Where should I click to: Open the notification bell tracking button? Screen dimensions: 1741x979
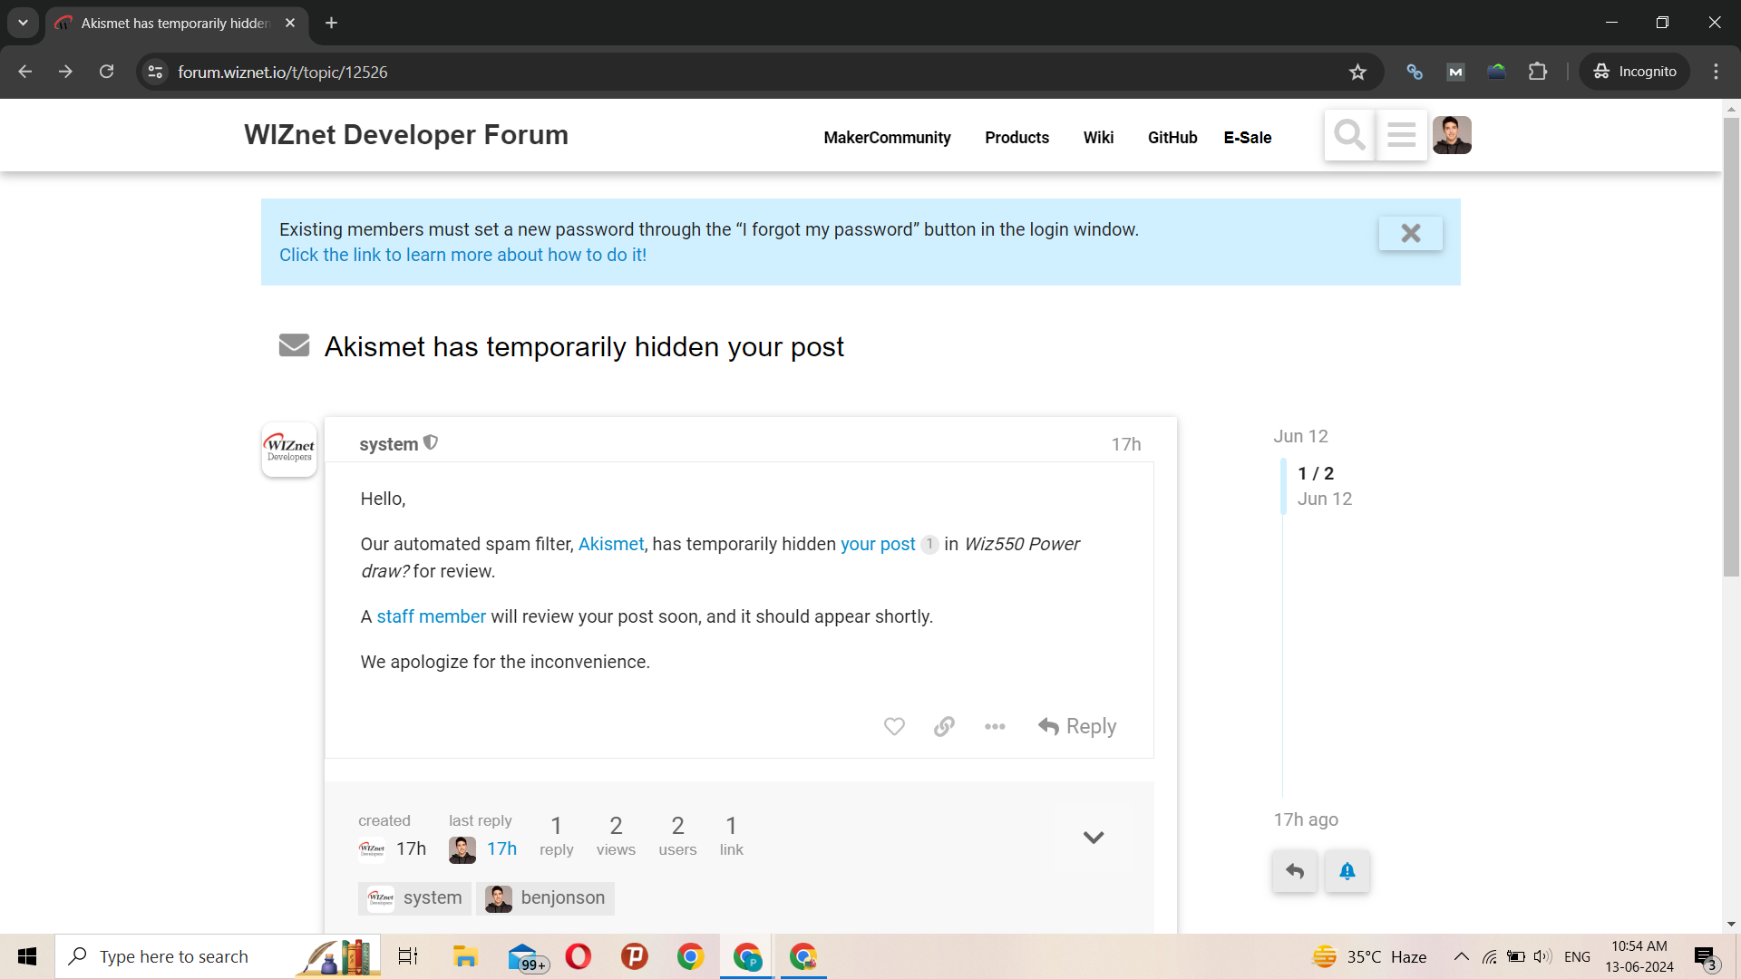[x=1347, y=871]
